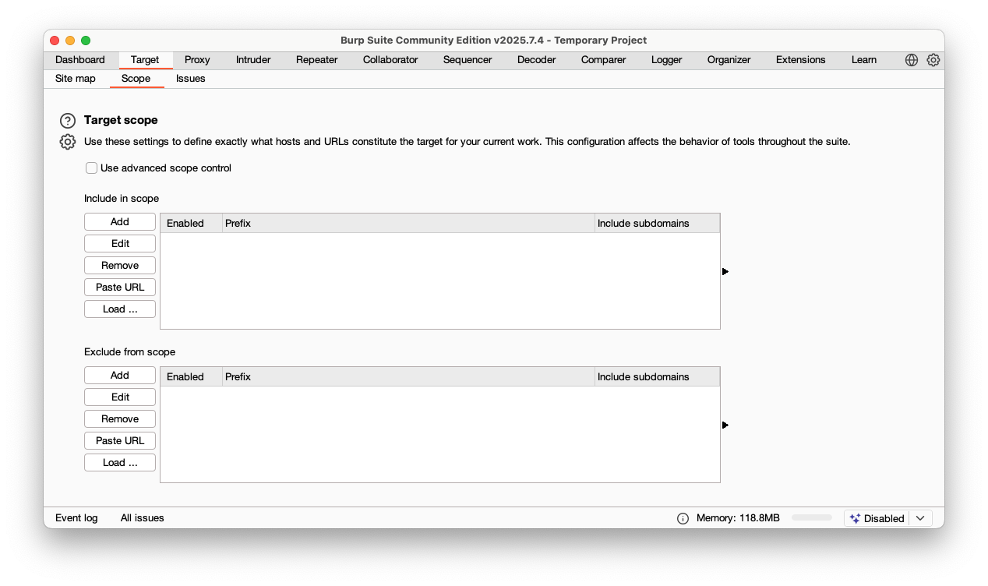Expand arrow beside Exclude from scope table

(x=725, y=425)
